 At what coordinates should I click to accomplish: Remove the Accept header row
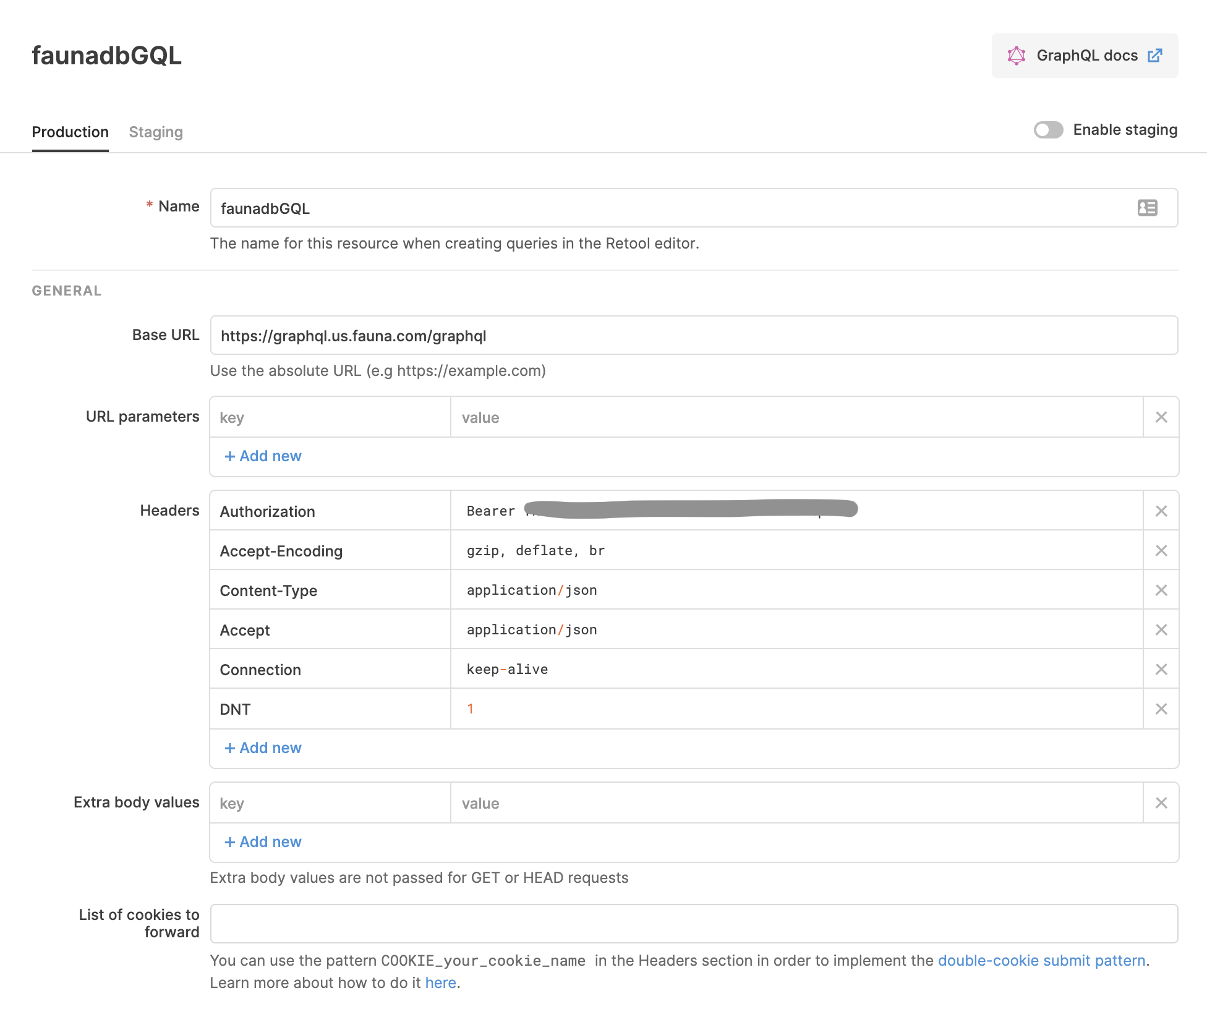click(x=1161, y=630)
